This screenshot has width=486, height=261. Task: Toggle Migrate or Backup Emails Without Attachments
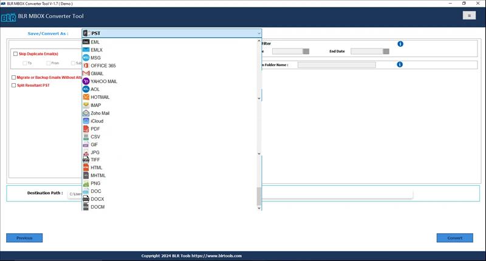pyautogui.click(x=13, y=78)
